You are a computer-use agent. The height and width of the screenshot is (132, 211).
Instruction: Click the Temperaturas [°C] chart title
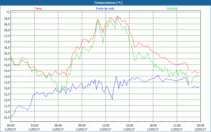click(x=108, y=3)
